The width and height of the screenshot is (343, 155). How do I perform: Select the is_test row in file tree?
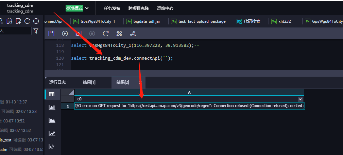click(x=21, y=140)
